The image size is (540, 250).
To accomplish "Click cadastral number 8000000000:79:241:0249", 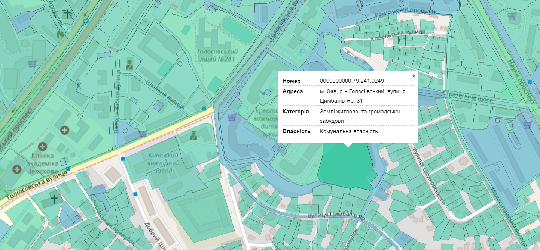I will pyautogui.click(x=352, y=81).
